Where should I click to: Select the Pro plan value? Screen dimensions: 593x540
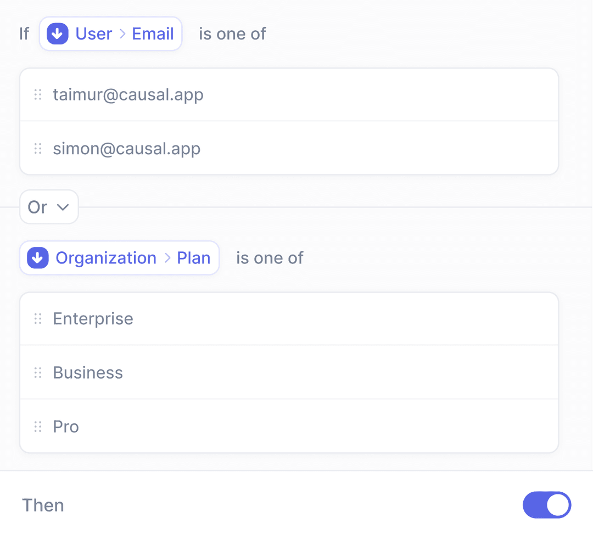tap(66, 426)
